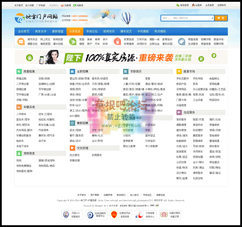The height and width of the screenshot is (227, 242).
Task: Click the 会员登录 link
Action: pyautogui.click(x=210, y=5)
